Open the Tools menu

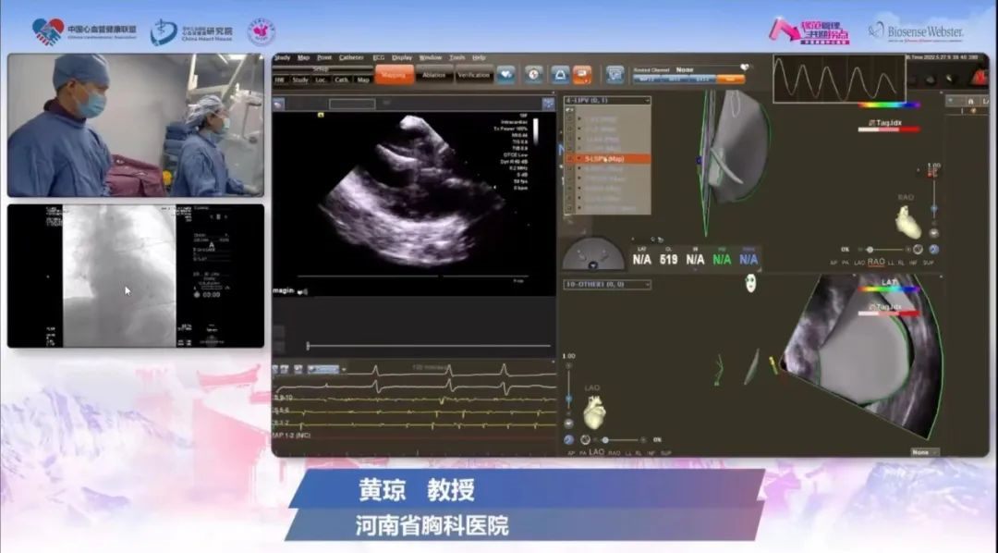coord(457,58)
